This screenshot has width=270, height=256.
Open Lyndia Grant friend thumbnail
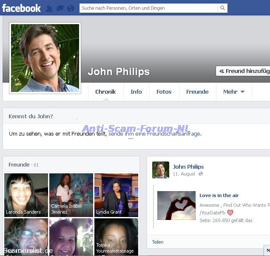pyautogui.click(x=116, y=195)
